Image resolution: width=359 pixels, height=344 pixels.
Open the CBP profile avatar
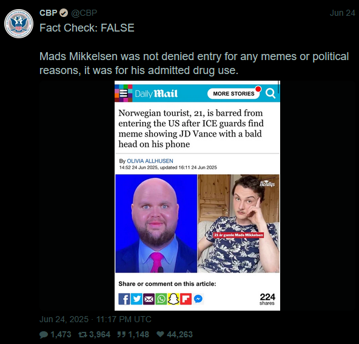[x=19, y=24]
